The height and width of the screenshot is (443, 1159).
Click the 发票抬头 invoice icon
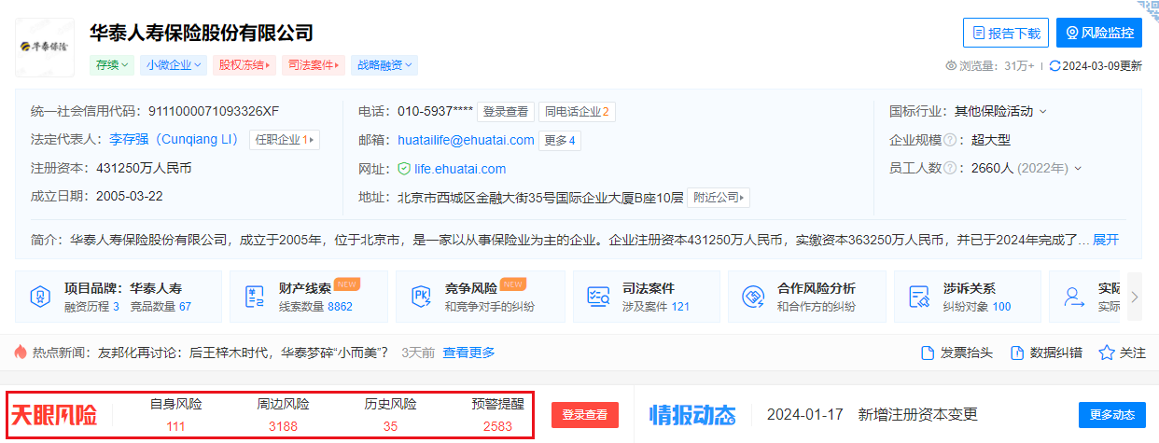(928, 353)
